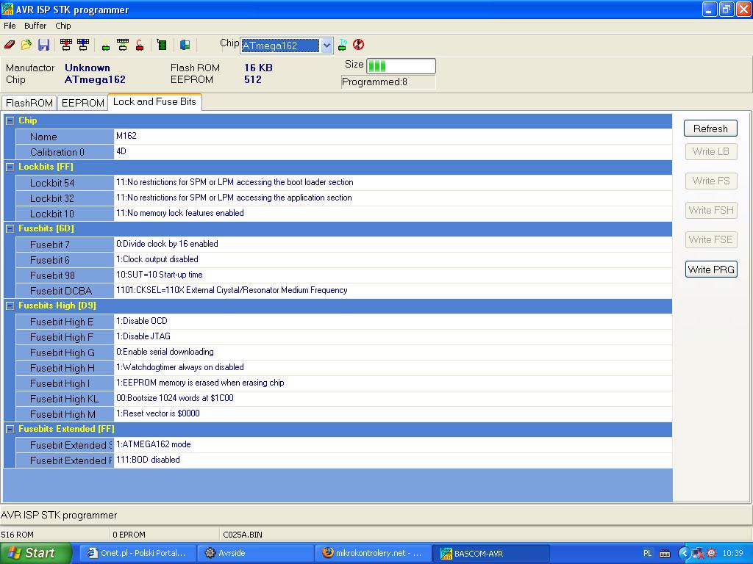Image resolution: width=753 pixels, height=564 pixels.
Task: Select Fusebit High H Watchdogtimer value
Action: point(393,367)
